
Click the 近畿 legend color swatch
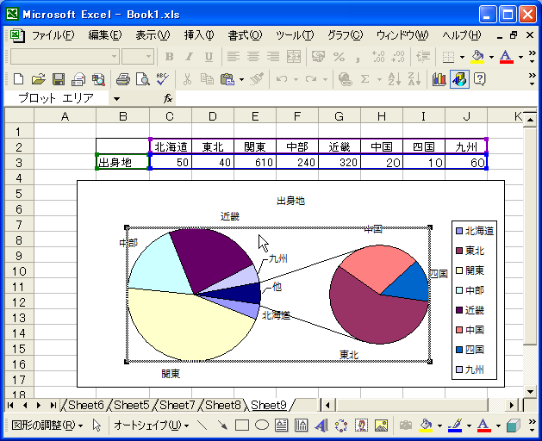(459, 310)
